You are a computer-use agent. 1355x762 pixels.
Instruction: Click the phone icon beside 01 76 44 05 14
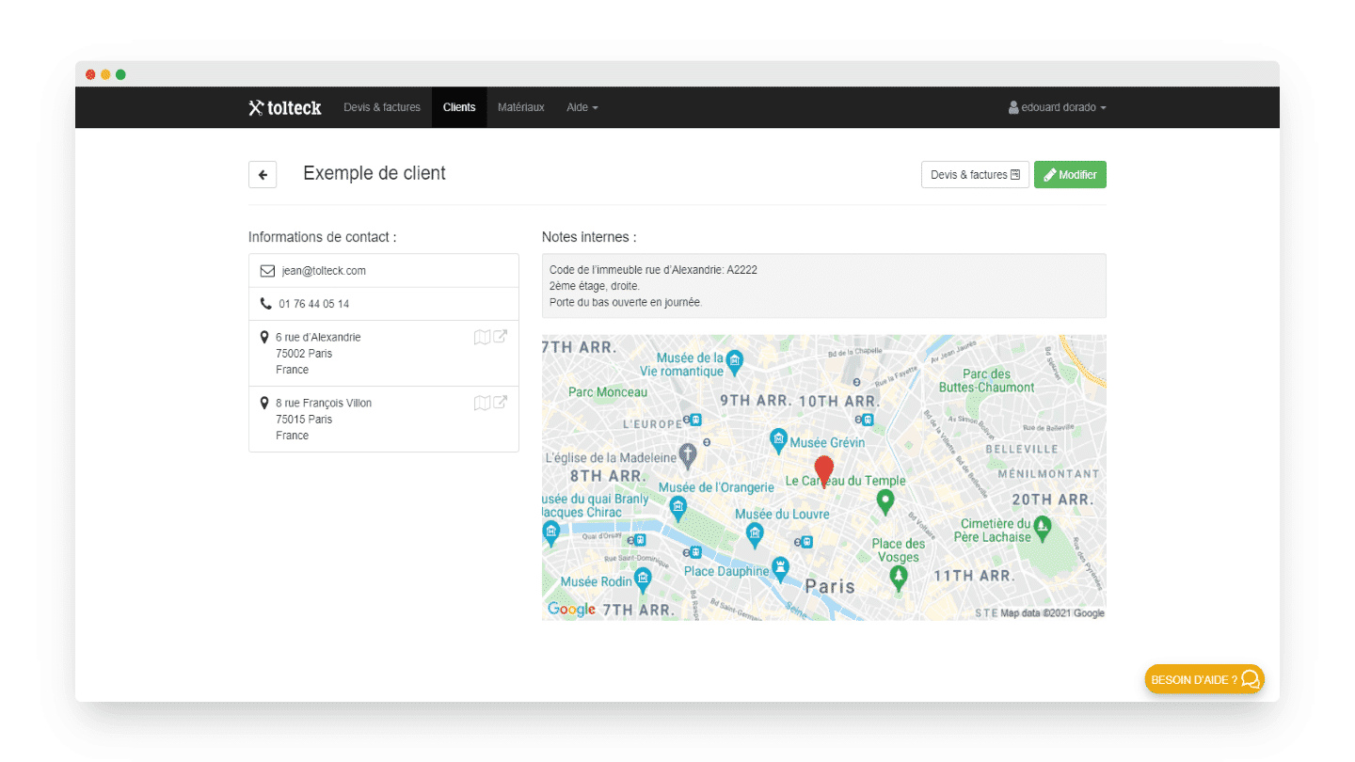click(265, 304)
